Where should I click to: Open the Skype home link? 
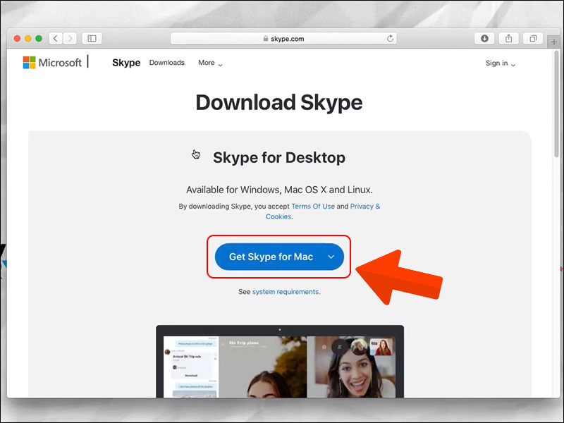tap(126, 63)
